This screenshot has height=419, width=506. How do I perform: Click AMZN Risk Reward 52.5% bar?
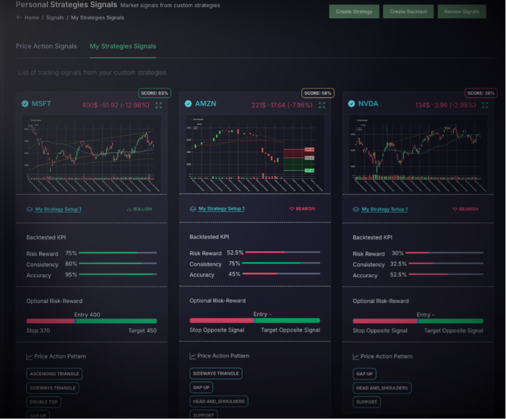[283, 252]
